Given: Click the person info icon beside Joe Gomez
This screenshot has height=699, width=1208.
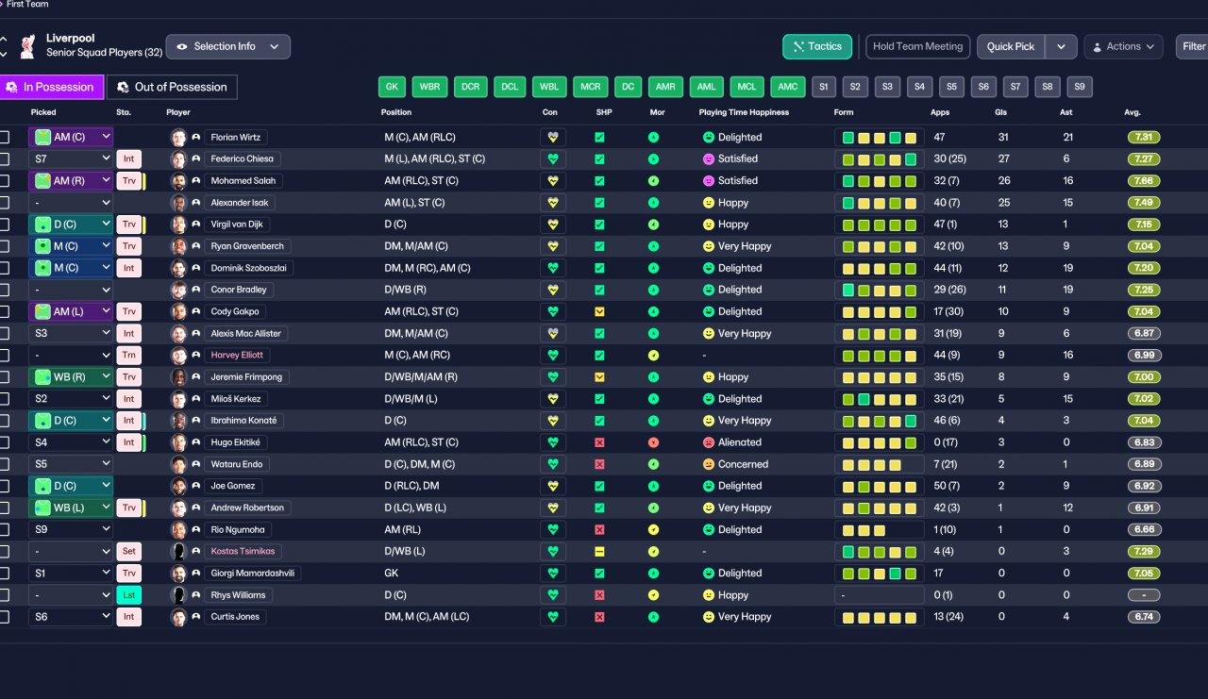Looking at the screenshot, I should (x=196, y=486).
